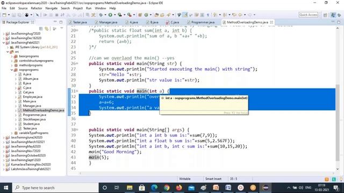The image size is (344, 193).
Task: Open Google Chrome from the taskbar
Action: click(x=167, y=188)
